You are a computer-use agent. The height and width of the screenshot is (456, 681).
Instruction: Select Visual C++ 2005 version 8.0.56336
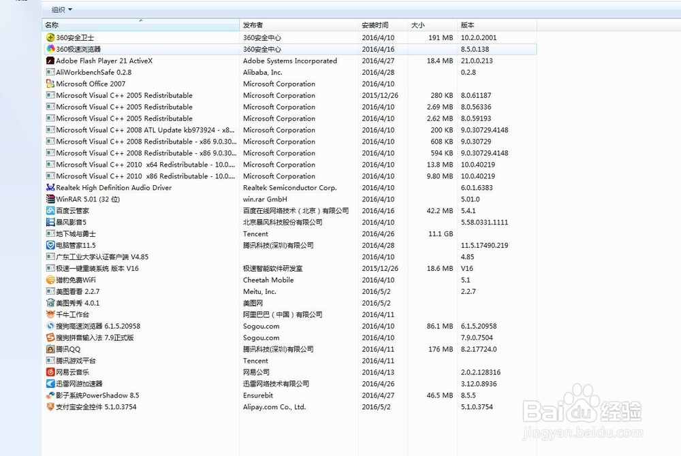click(x=476, y=107)
